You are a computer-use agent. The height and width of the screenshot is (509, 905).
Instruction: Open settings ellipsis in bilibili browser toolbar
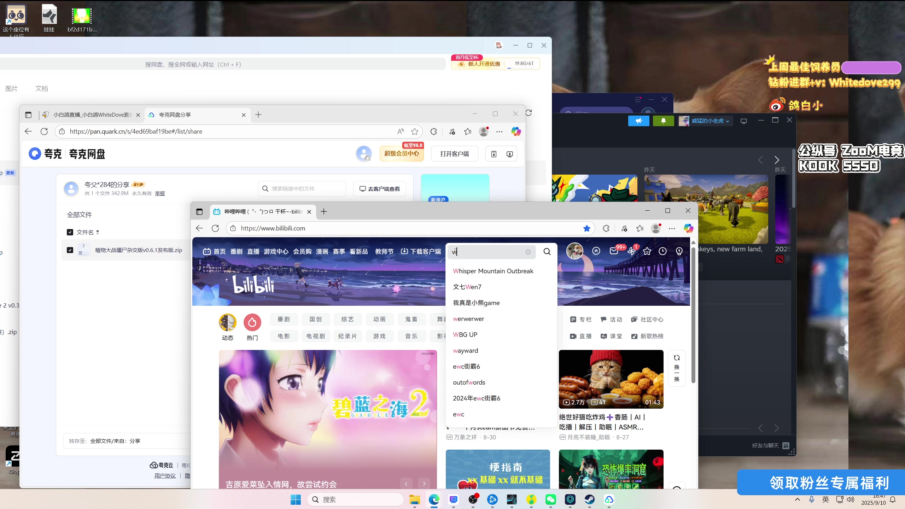pos(672,229)
